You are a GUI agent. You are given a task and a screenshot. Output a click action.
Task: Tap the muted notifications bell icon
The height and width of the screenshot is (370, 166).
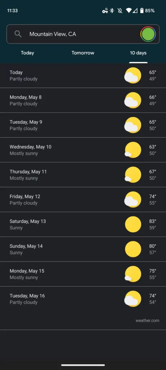click(120, 10)
